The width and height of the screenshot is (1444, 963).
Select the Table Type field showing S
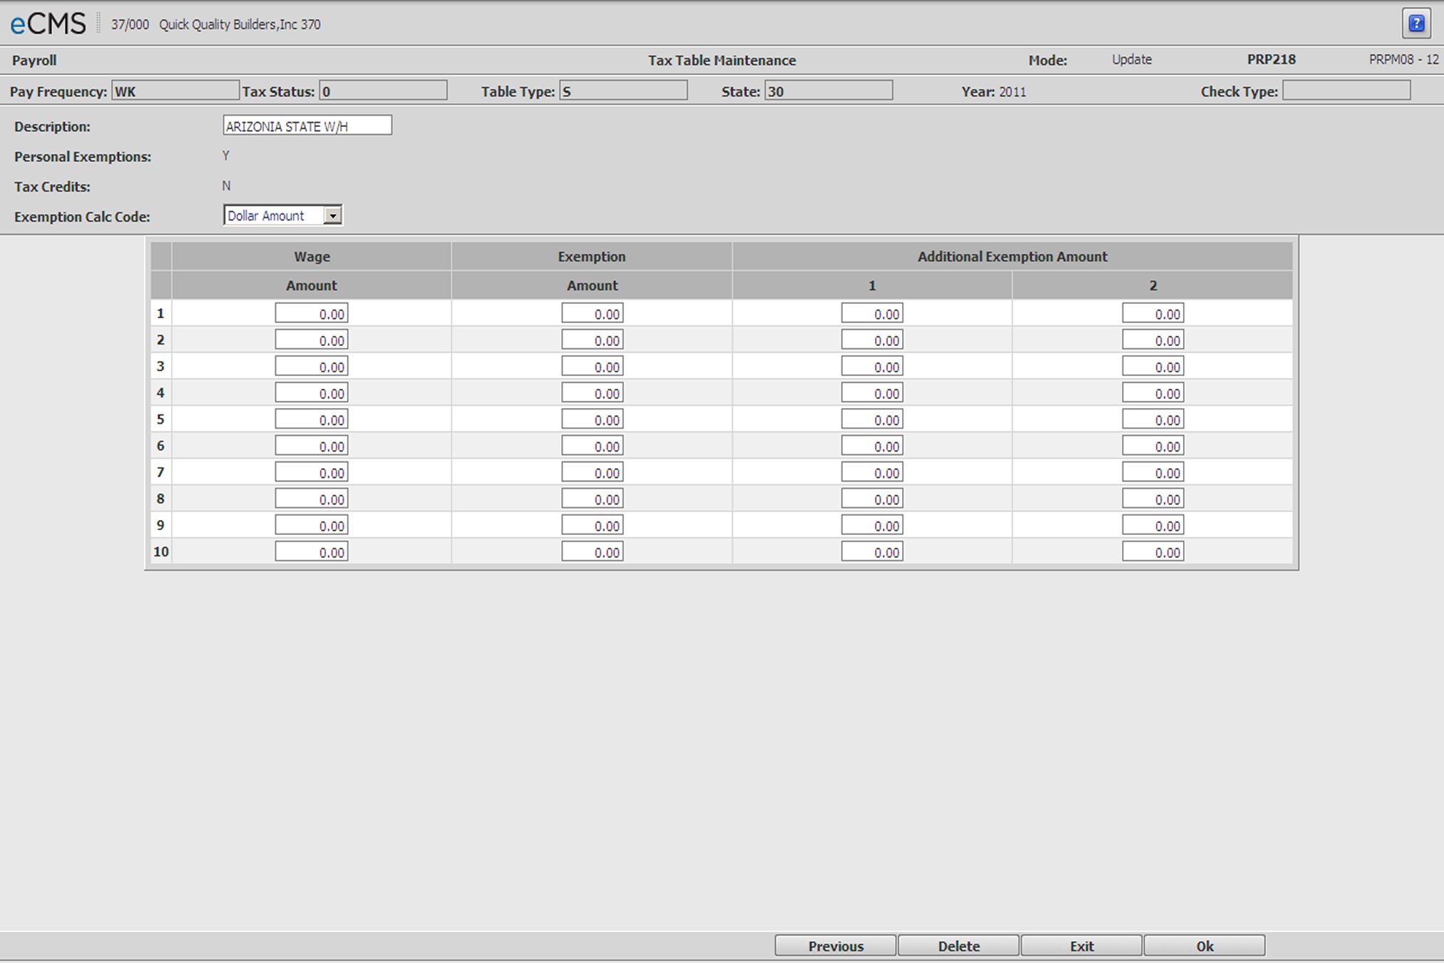(x=623, y=91)
